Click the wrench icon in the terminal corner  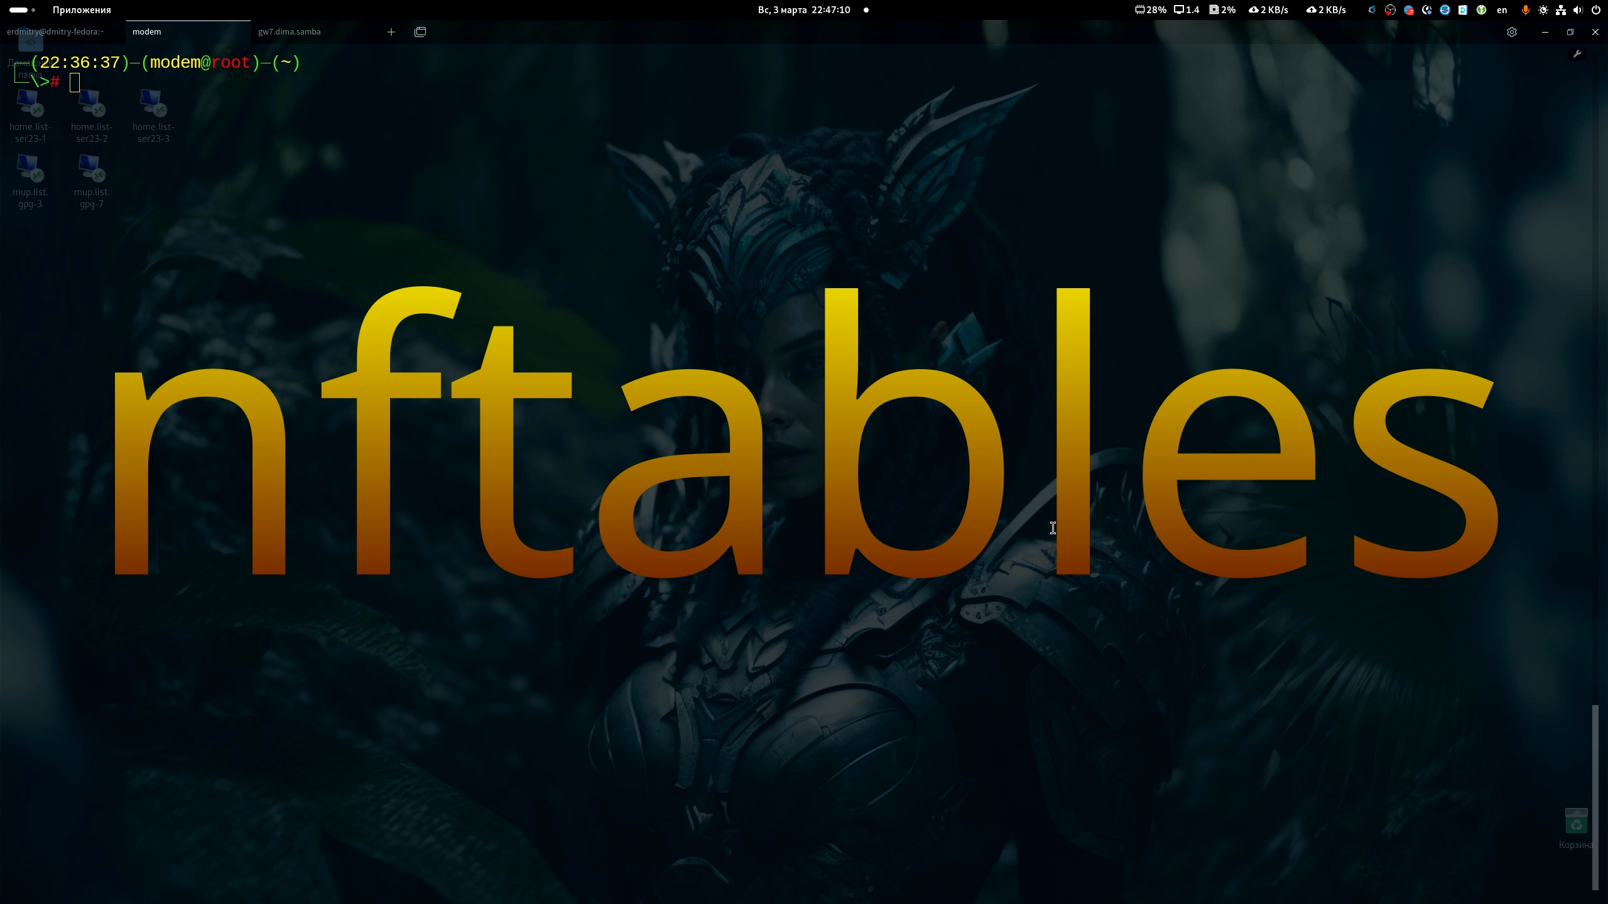[x=1577, y=54]
